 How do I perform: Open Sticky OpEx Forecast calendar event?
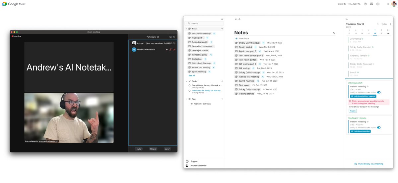tap(363, 65)
